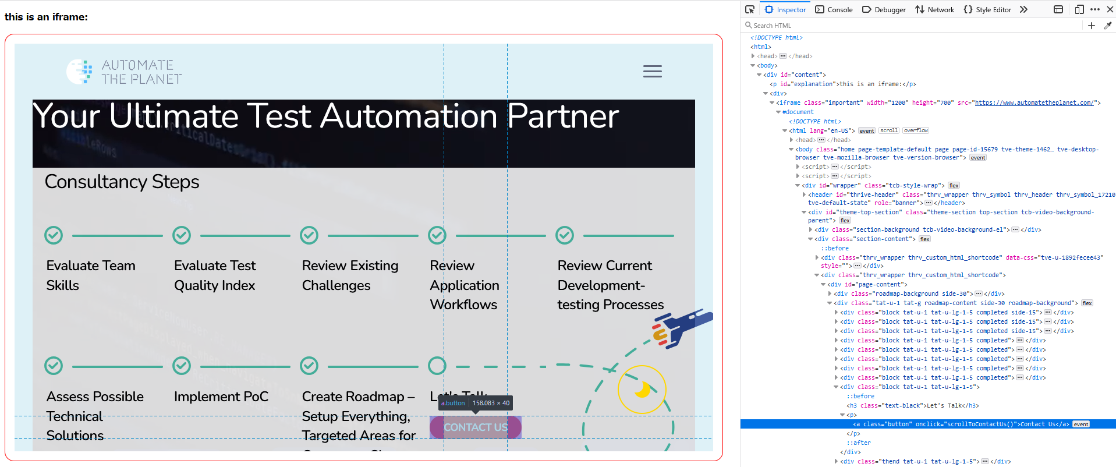Select the p id="explanation" node
The image size is (1116, 467).
click(x=843, y=84)
